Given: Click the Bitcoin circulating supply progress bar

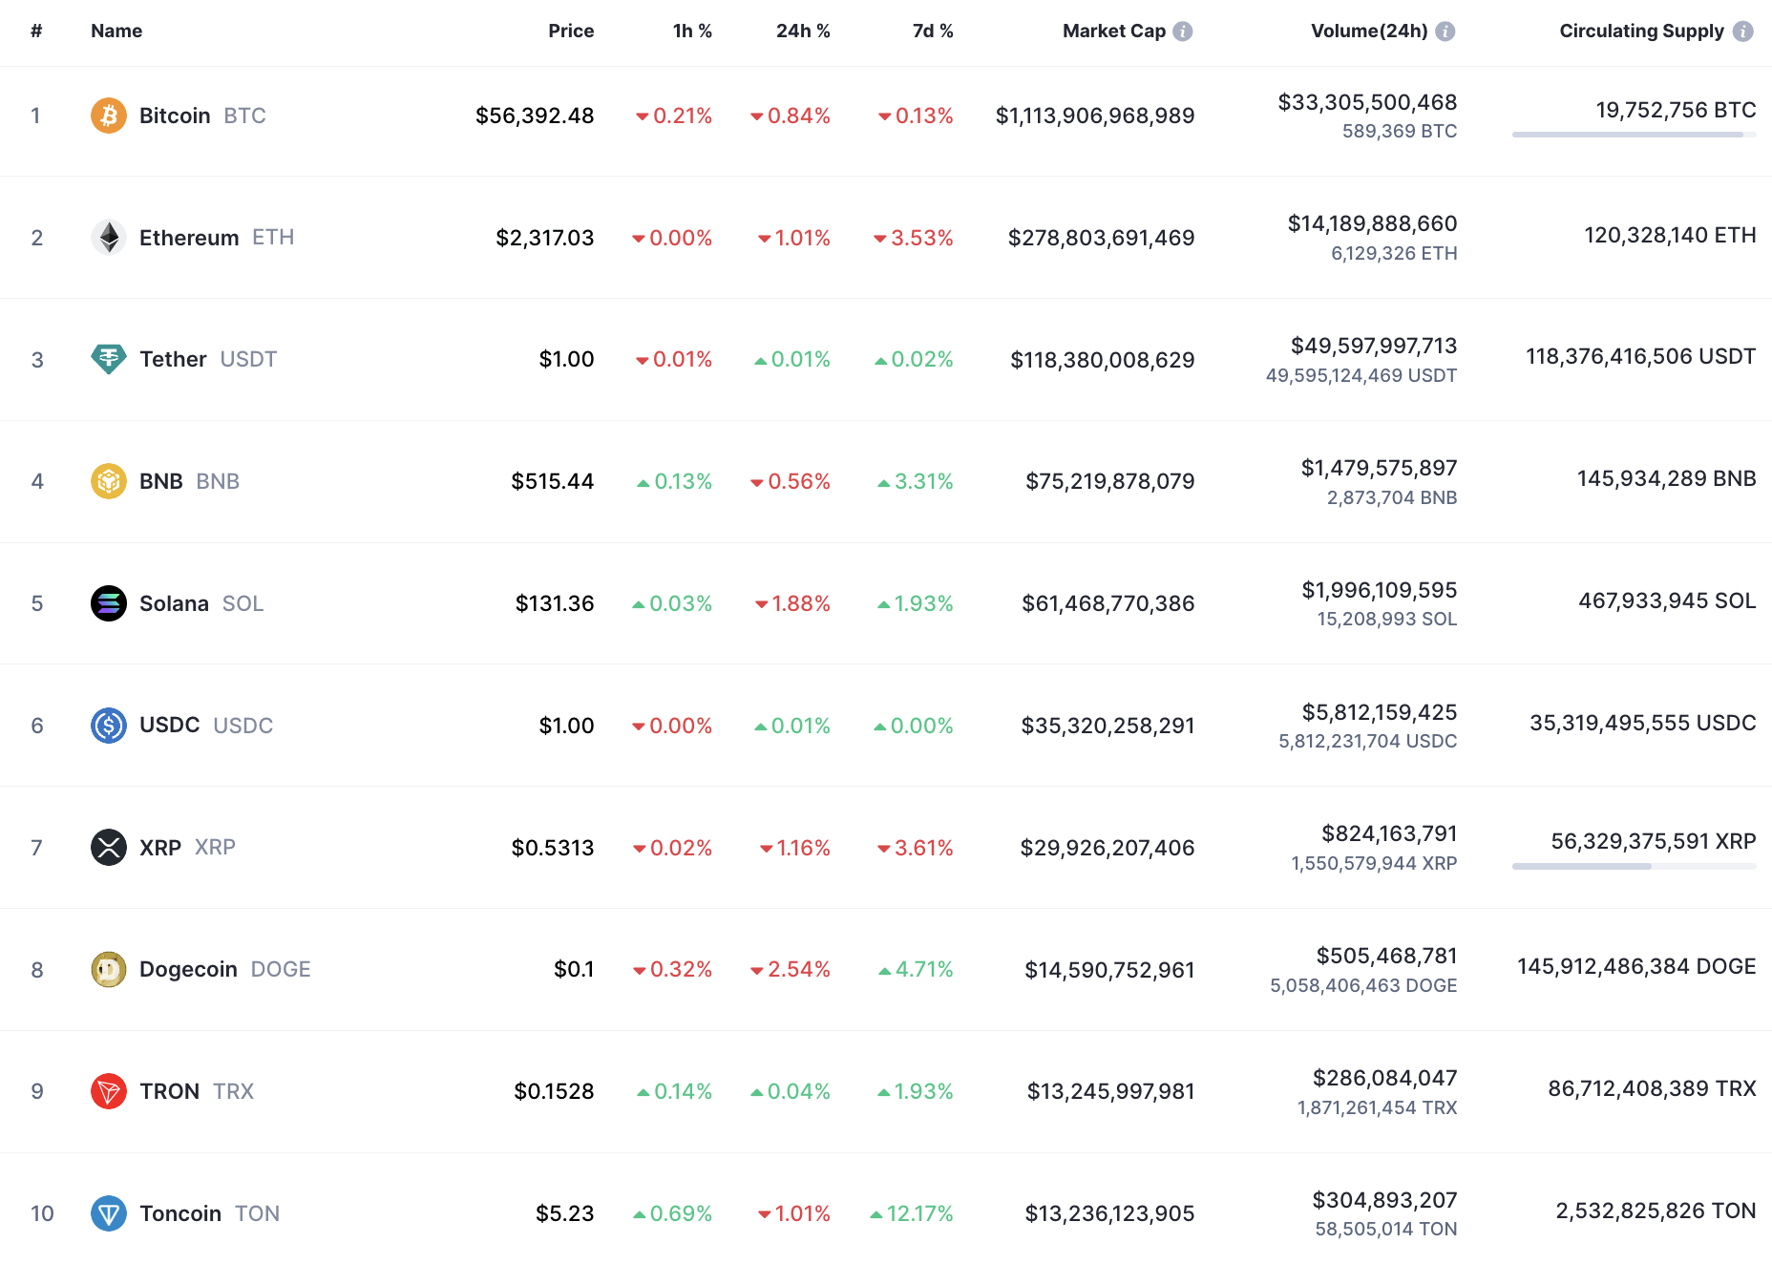Looking at the screenshot, I should (1634, 135).
